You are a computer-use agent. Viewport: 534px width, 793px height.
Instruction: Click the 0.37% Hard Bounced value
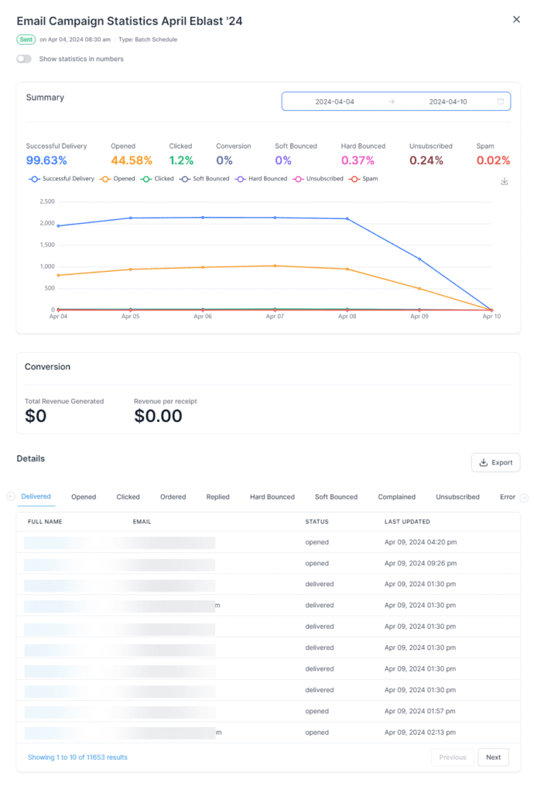358,160
